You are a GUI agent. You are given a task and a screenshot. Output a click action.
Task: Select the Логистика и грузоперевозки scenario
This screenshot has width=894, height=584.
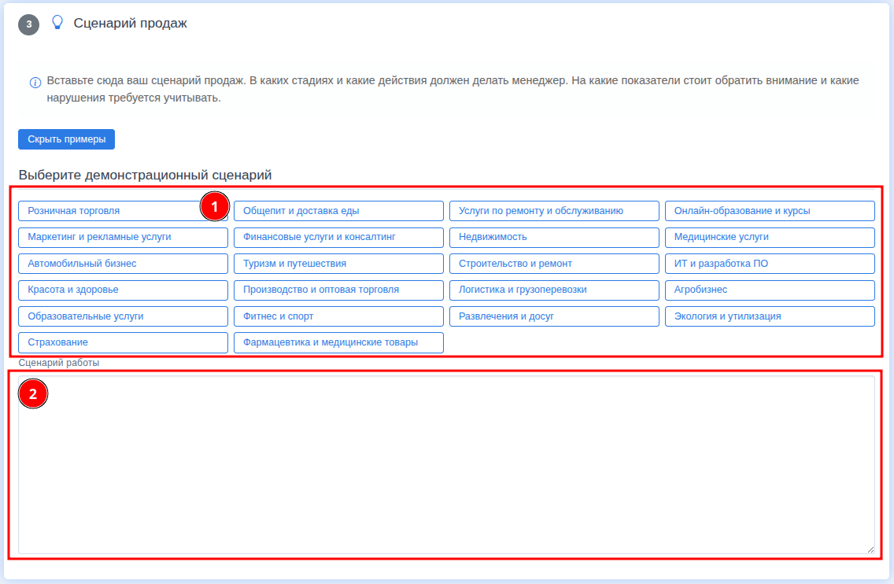554,290
